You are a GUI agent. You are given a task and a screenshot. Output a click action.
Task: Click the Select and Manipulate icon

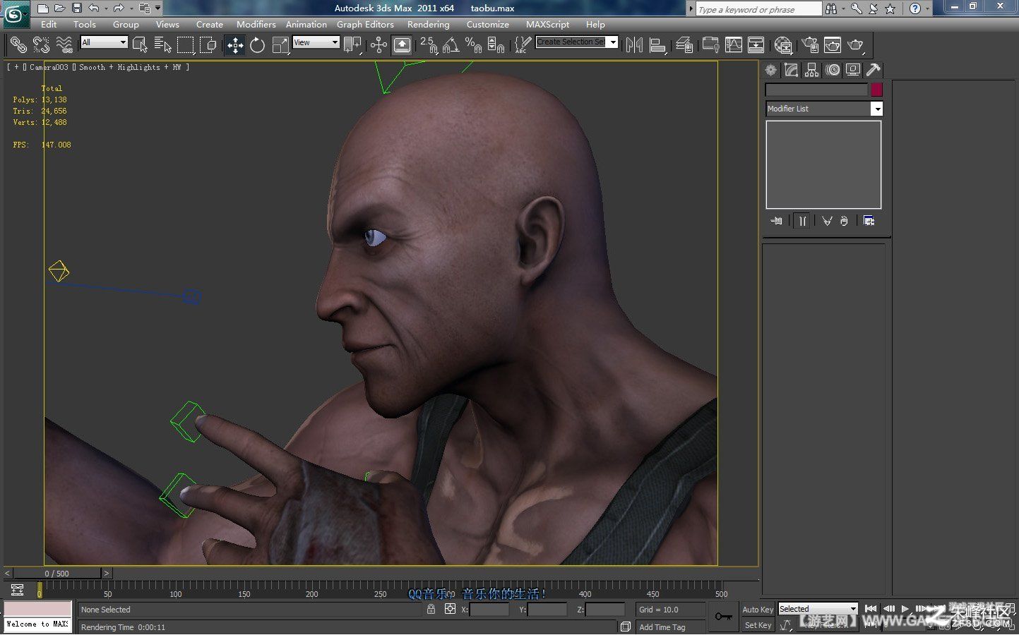(379, 45)
